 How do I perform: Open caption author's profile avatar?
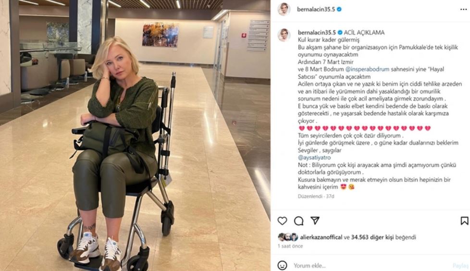284,35
